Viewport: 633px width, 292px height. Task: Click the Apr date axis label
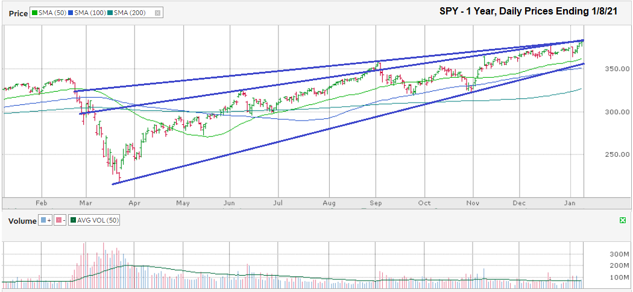click(134, 204)
